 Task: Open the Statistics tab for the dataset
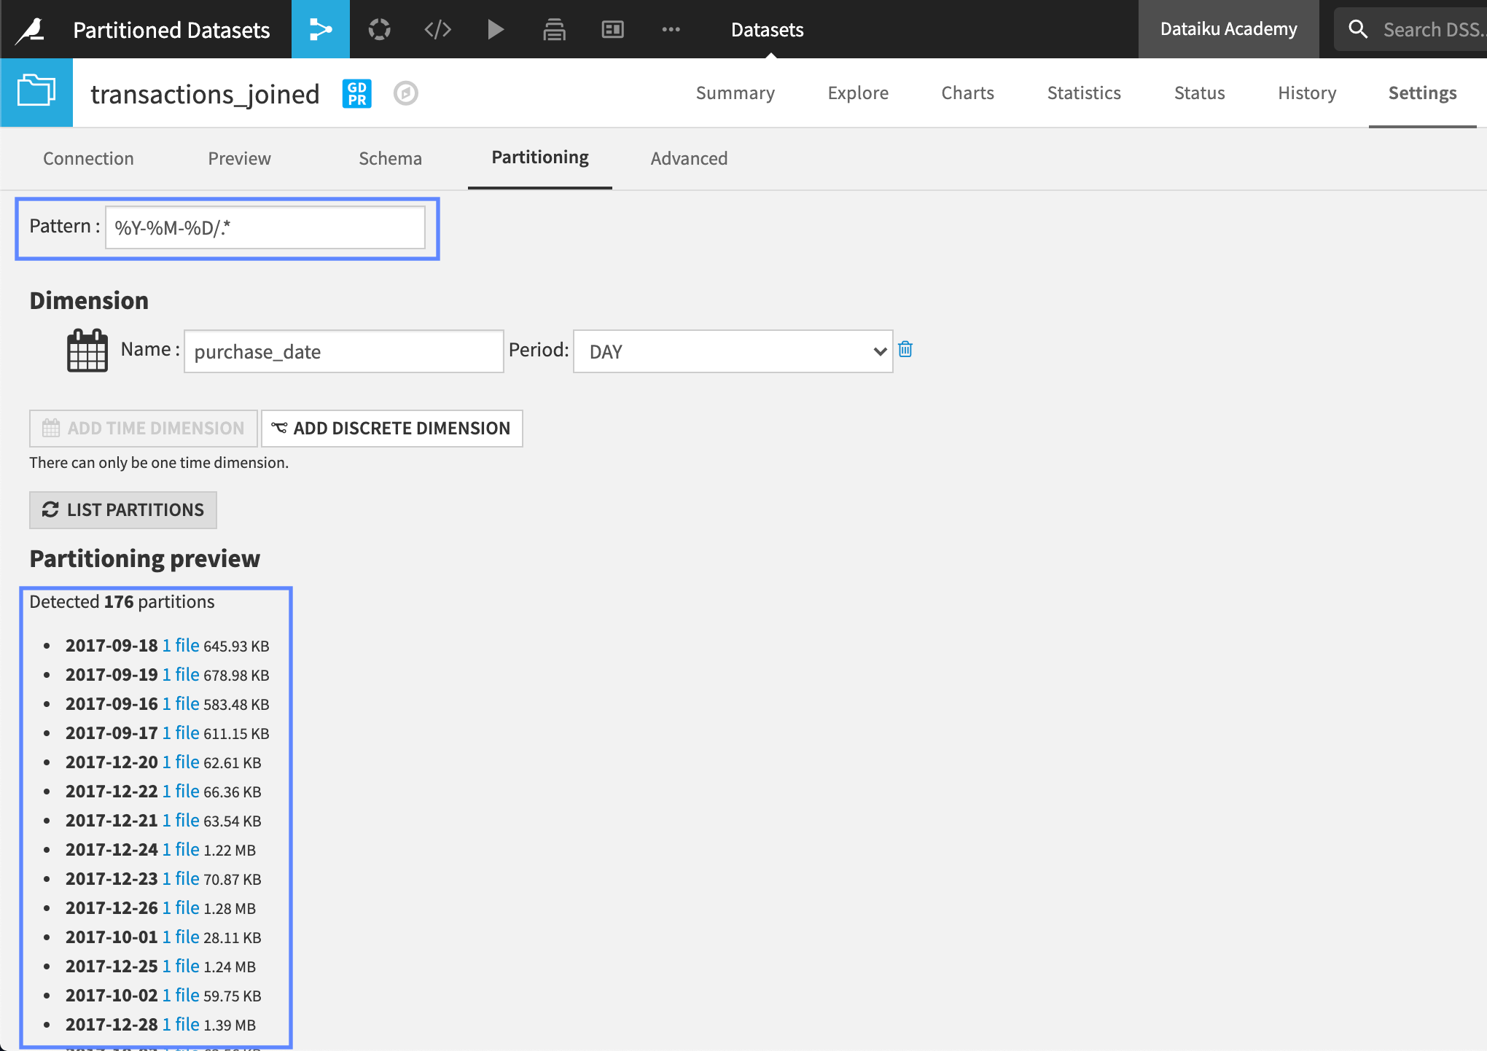pos(1084,93)
